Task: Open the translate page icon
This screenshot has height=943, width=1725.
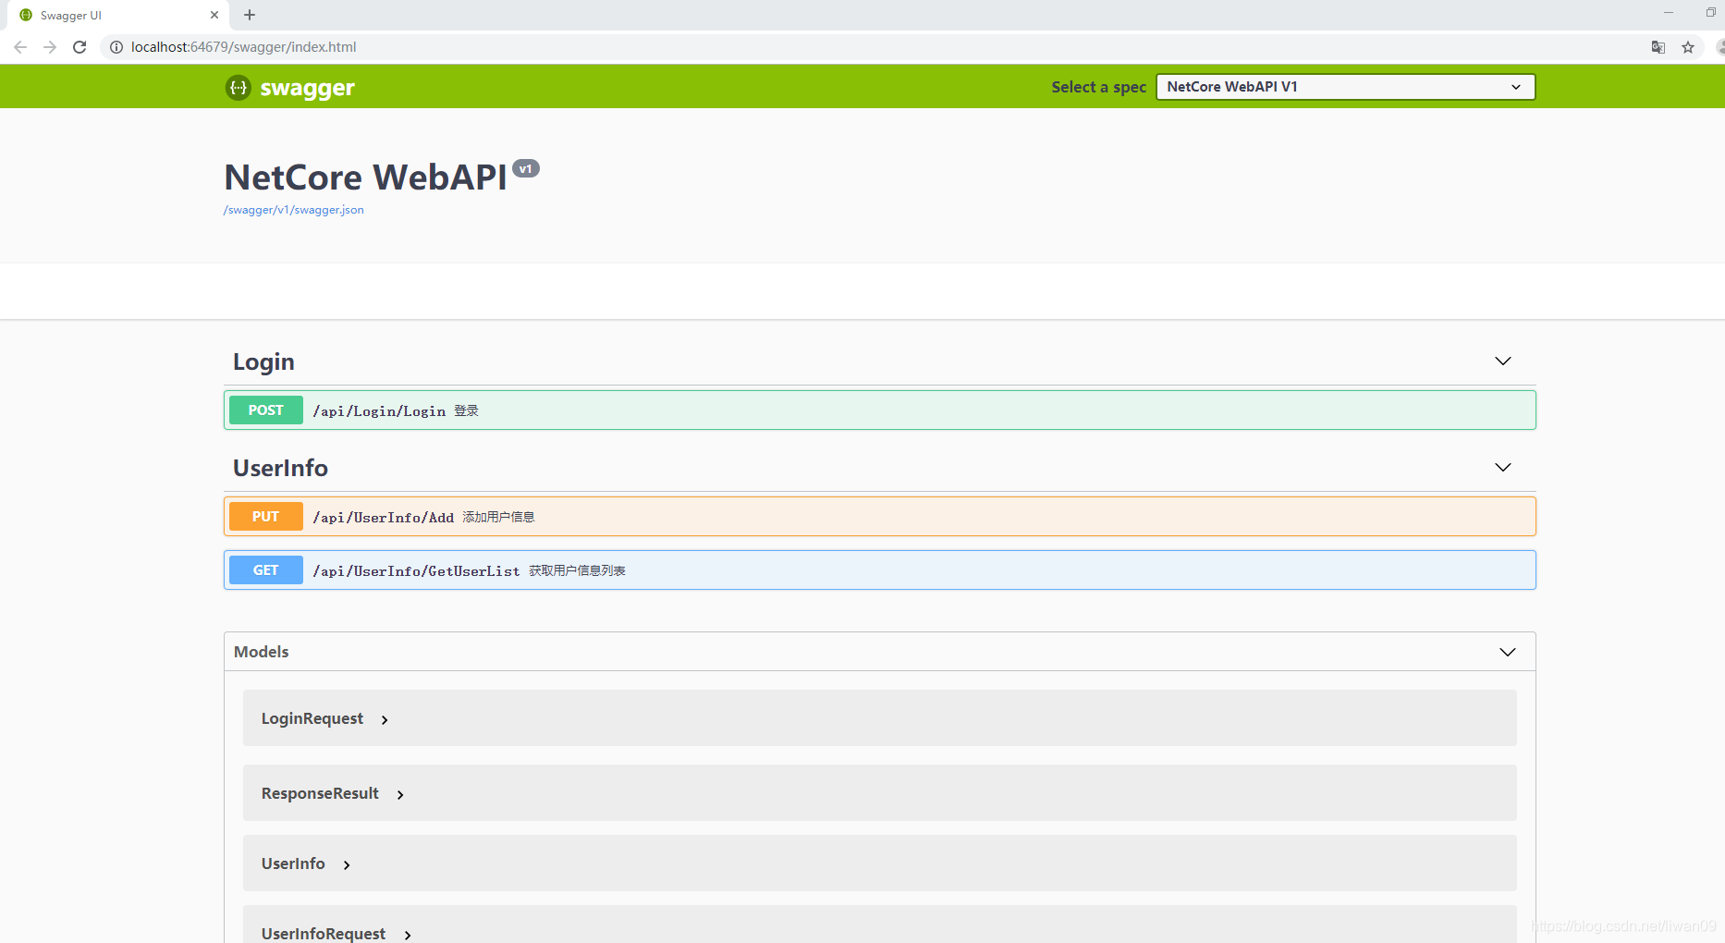Action: [x=1658, y=47]
